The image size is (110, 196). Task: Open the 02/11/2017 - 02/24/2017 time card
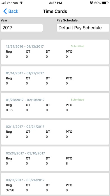[55, 132]
